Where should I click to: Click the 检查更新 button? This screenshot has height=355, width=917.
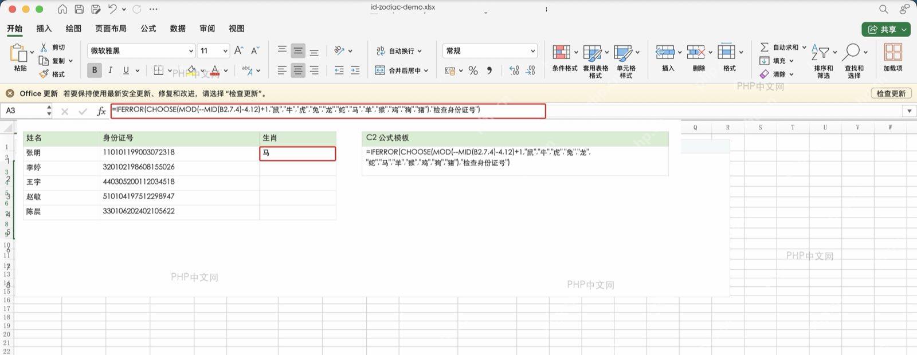[x=891, y=93]
